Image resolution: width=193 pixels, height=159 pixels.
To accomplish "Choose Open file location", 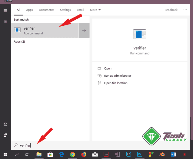I will pos(116,83).
